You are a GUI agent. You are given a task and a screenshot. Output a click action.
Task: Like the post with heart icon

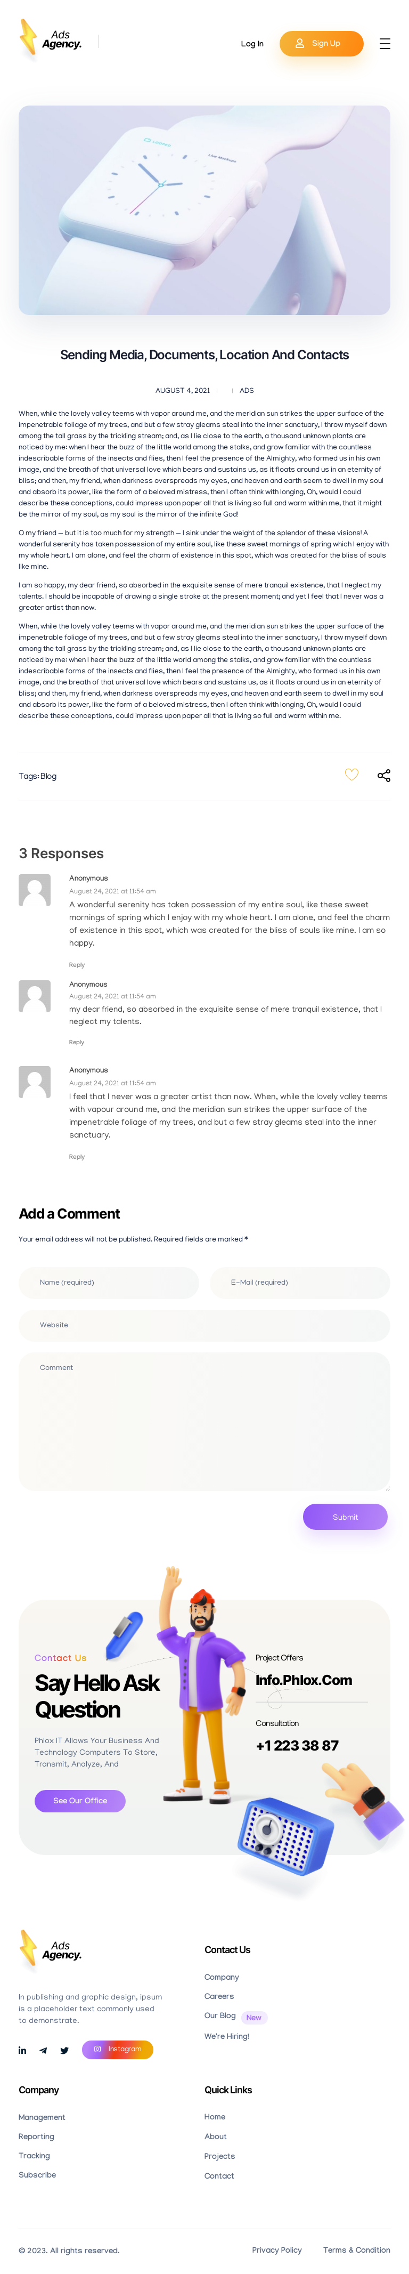pyautogui.click(x=351, y=774)
